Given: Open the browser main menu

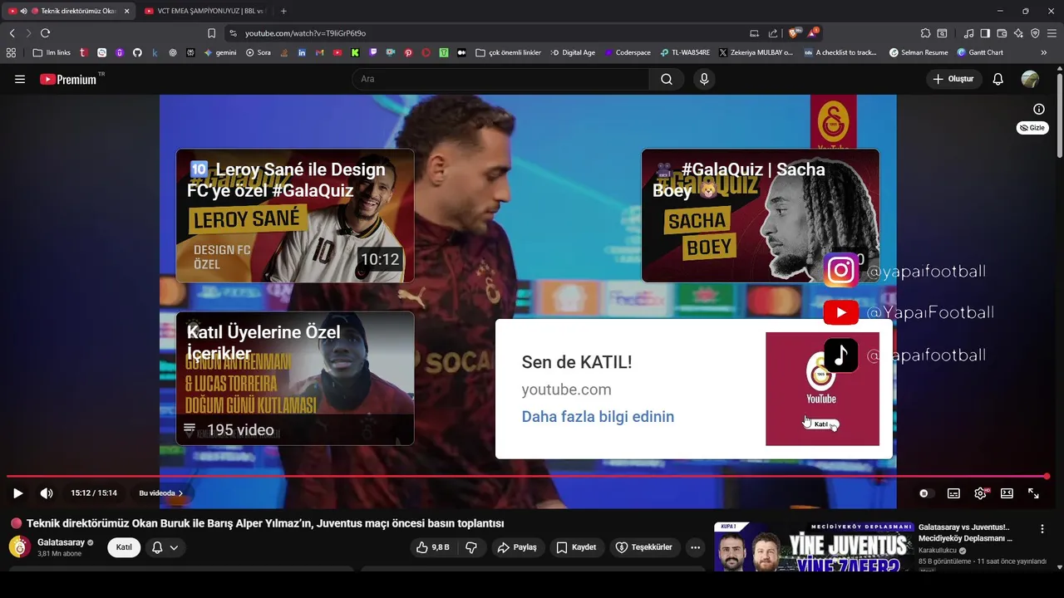Looking at the screenshot, I should tap(1052, 33).
